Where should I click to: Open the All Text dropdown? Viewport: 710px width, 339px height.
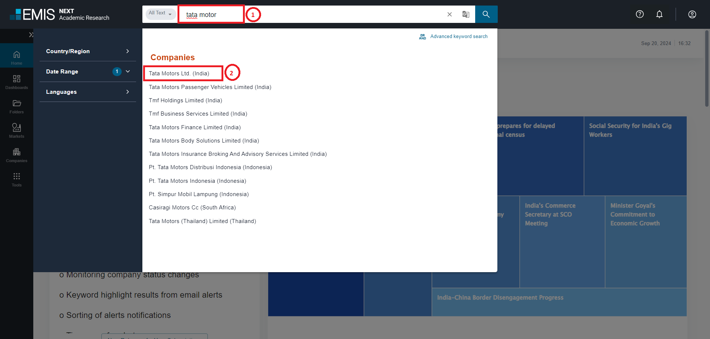click(160, 13)
